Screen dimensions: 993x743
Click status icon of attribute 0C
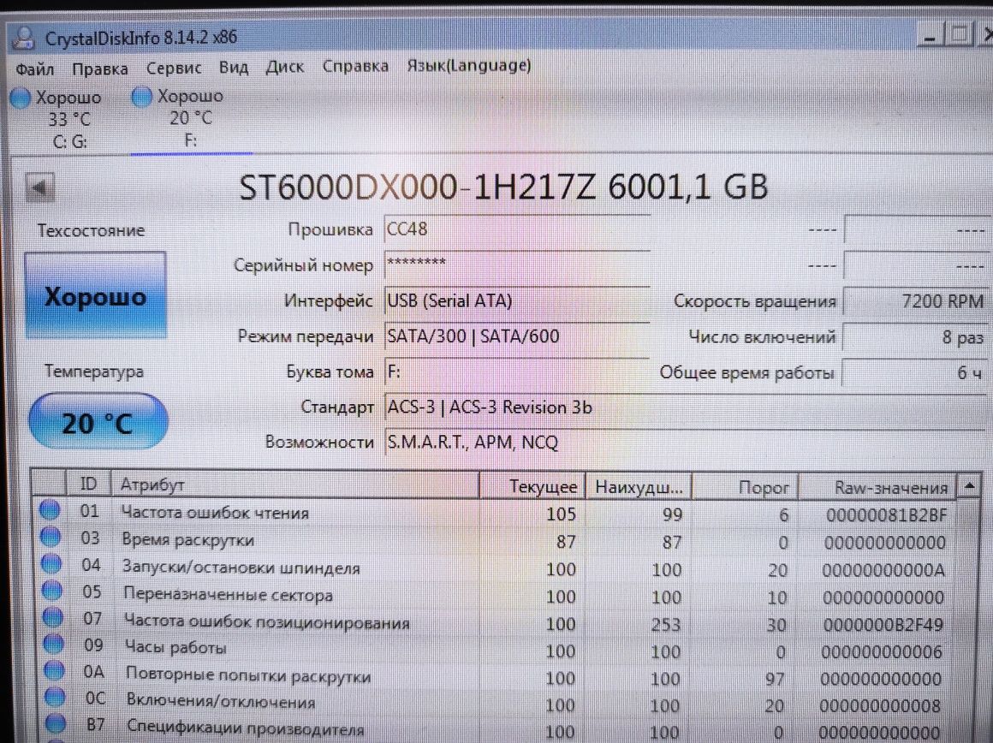pyautogui.click(x=55, y=697)
